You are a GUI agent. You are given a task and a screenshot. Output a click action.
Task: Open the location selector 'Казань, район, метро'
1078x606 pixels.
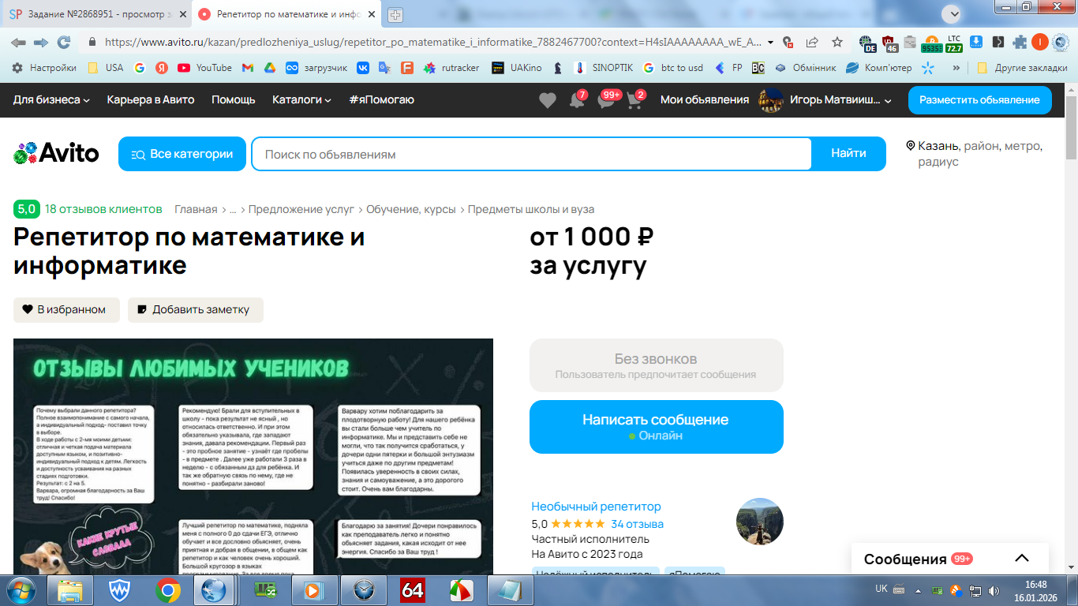click(x=975, y=153)
